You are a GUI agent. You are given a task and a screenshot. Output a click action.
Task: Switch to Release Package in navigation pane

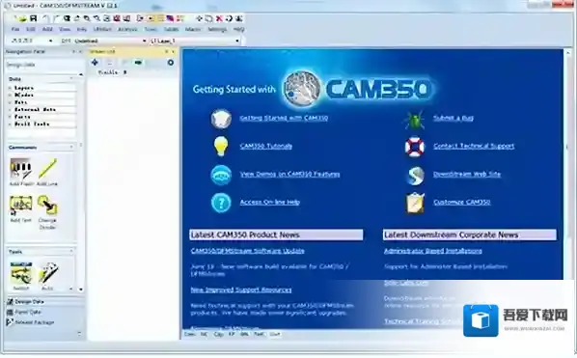pyautogui.click(x=31, y=322)
